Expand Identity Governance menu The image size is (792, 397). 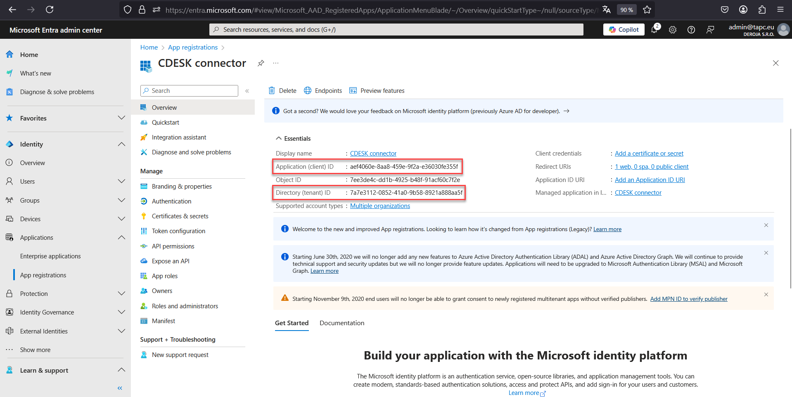pos(121,312)
